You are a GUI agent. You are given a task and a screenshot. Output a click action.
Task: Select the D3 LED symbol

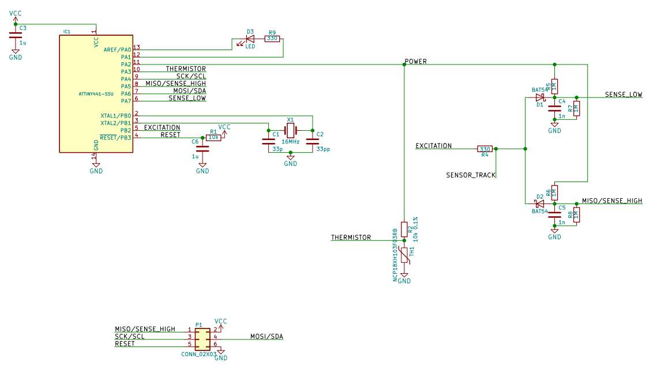pyautogui.click(x=249, y=39)
